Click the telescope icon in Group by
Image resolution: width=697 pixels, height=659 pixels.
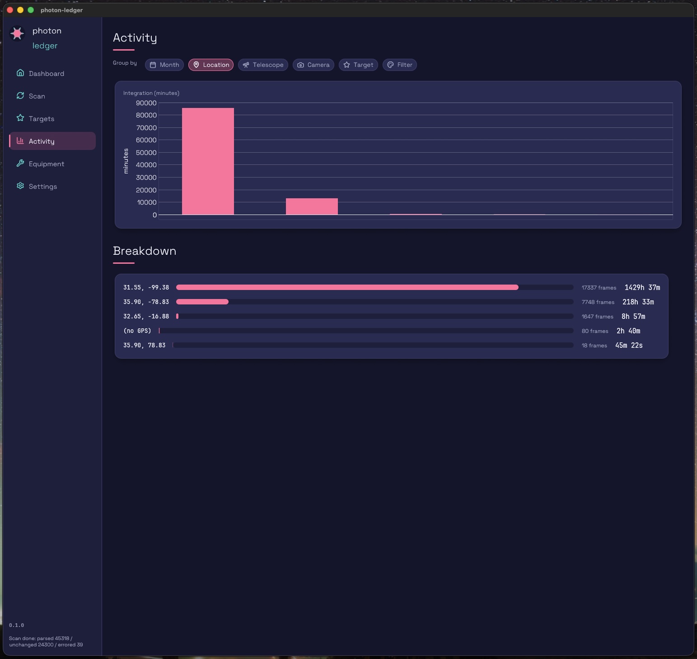[246, 65]
